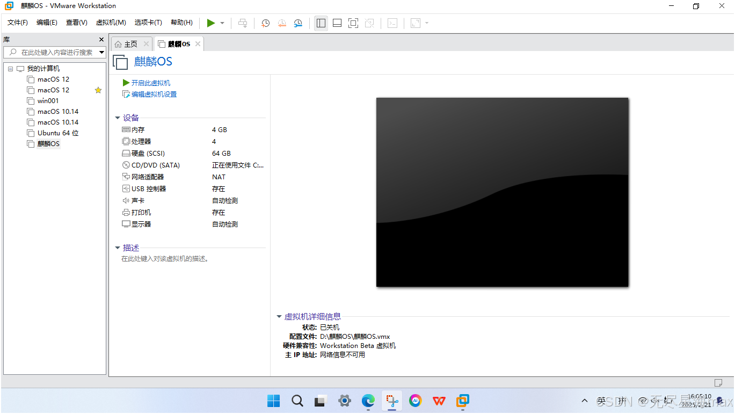The height and width of the screenshot is (414, 735).
Task: Open Windows taskbar search
Action: 297,401
